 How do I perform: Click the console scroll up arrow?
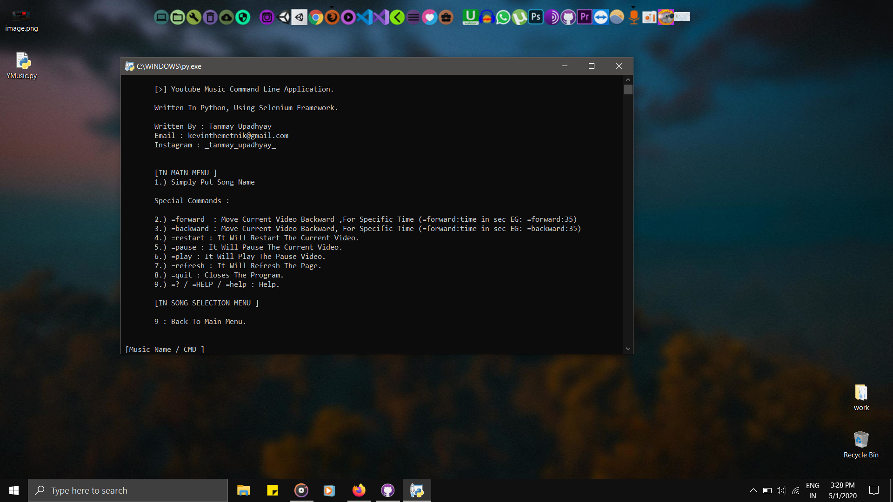pos(628,80)
